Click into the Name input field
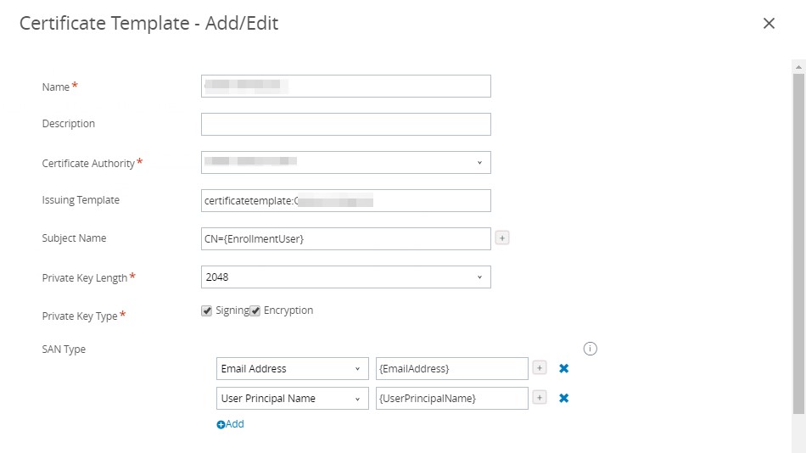Image resolution: width=806 pixels, height=453 pixels. (345, 86)
